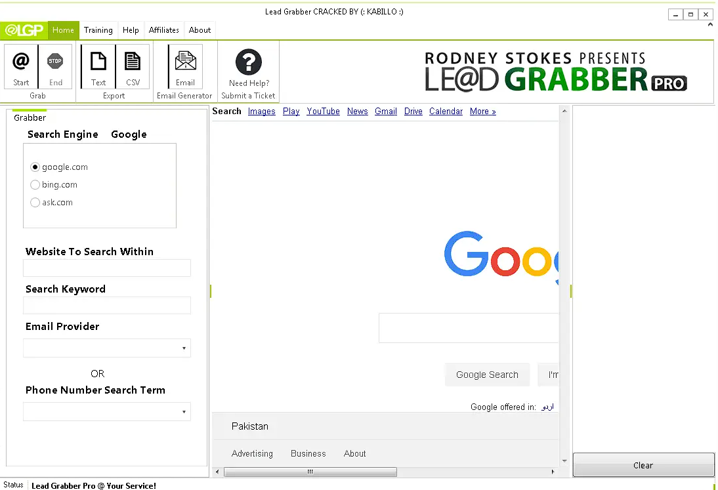Open the About ribbon tab

pos(200,30)
